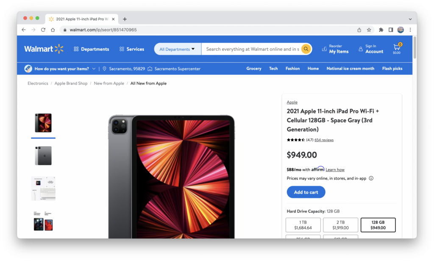This screenshot has height=261, width=434.
Task: Open the browser extensions puzzle icon
Action: pyautogui.click(x=381, y=30)
